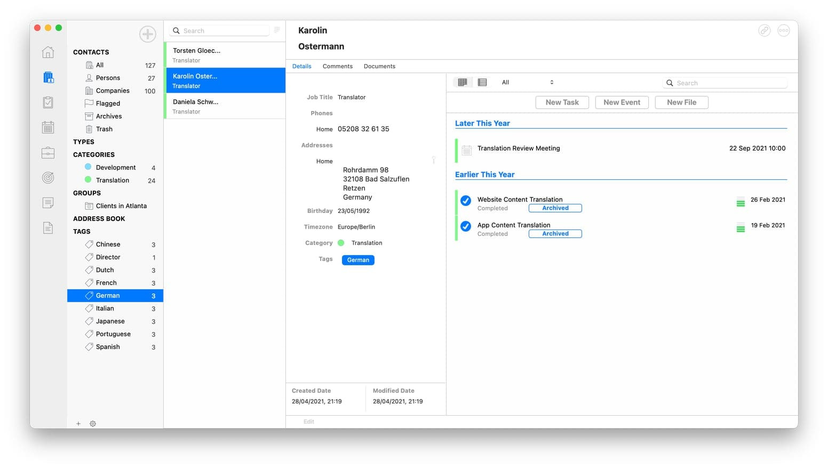Viewport: 828px width, 468px height.
Task: Click the link icon in contact header
Action: [765, 30]
